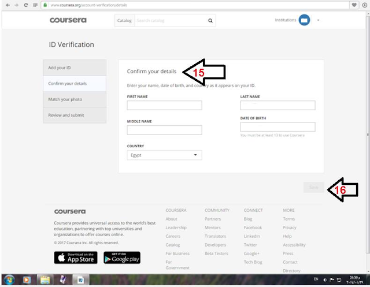Screen dimensions: 370x287
Task: Open the blue profile avatar
Action: tap(304, 20)
